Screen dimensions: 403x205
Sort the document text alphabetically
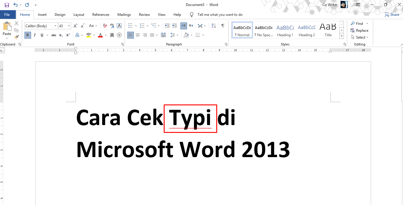(213, 26)
